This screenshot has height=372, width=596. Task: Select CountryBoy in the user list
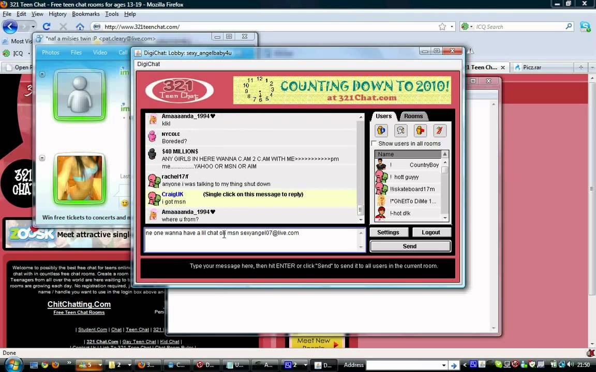pos(408,165)
